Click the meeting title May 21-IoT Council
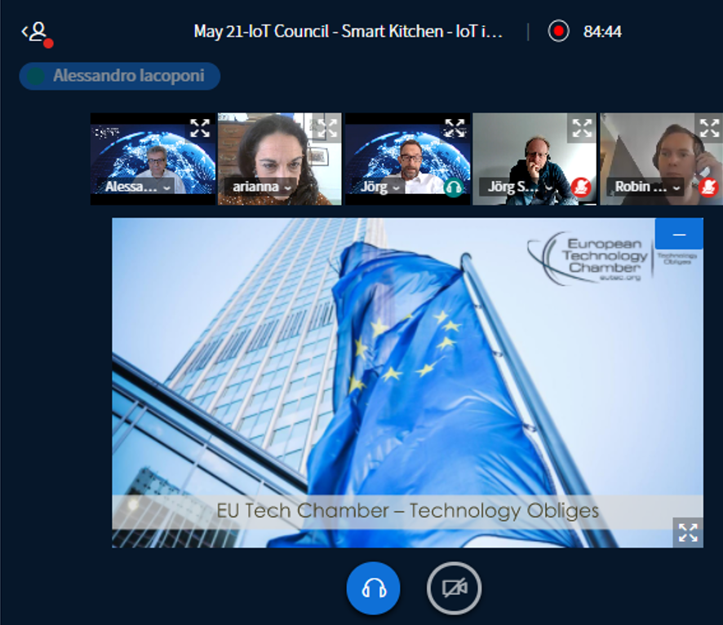This screenshot has width=723, height=625. [348, 31]
